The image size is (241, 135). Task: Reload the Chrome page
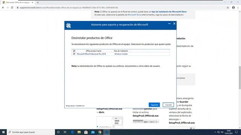tap(12, 7)
